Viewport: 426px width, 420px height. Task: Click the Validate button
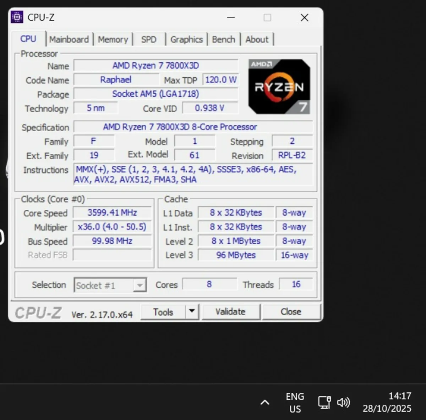231,311
